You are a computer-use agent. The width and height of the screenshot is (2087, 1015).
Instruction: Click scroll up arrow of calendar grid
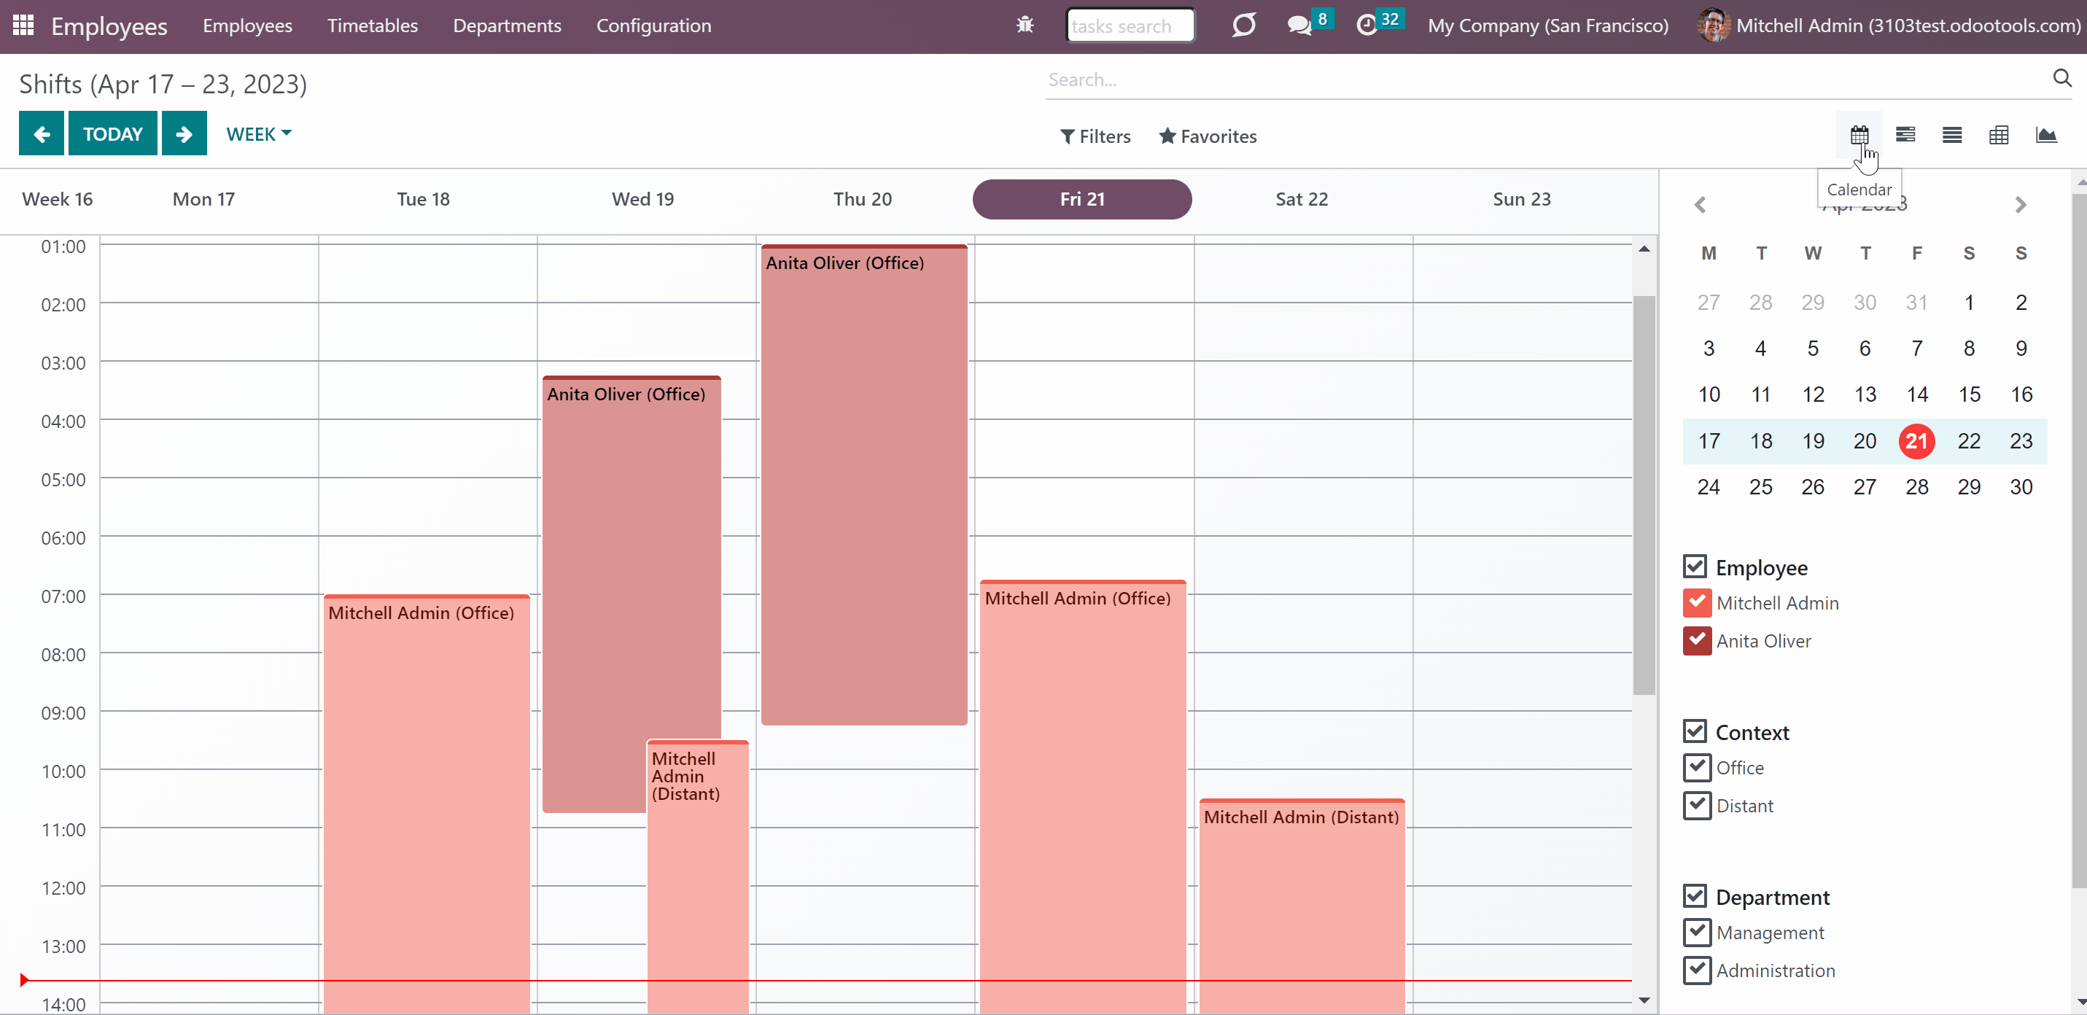point(1644,249)
